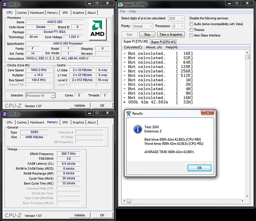Click the DRAM Frequency value 266.7 MHz
Viewport: 256px width, 221px height.
tap(69, 154)
